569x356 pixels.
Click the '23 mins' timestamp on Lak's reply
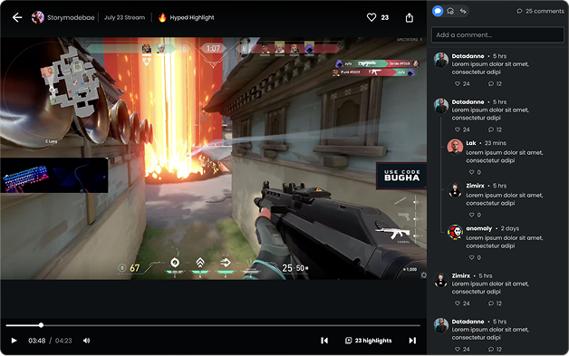pyautogui.click(x=496, y=143)
